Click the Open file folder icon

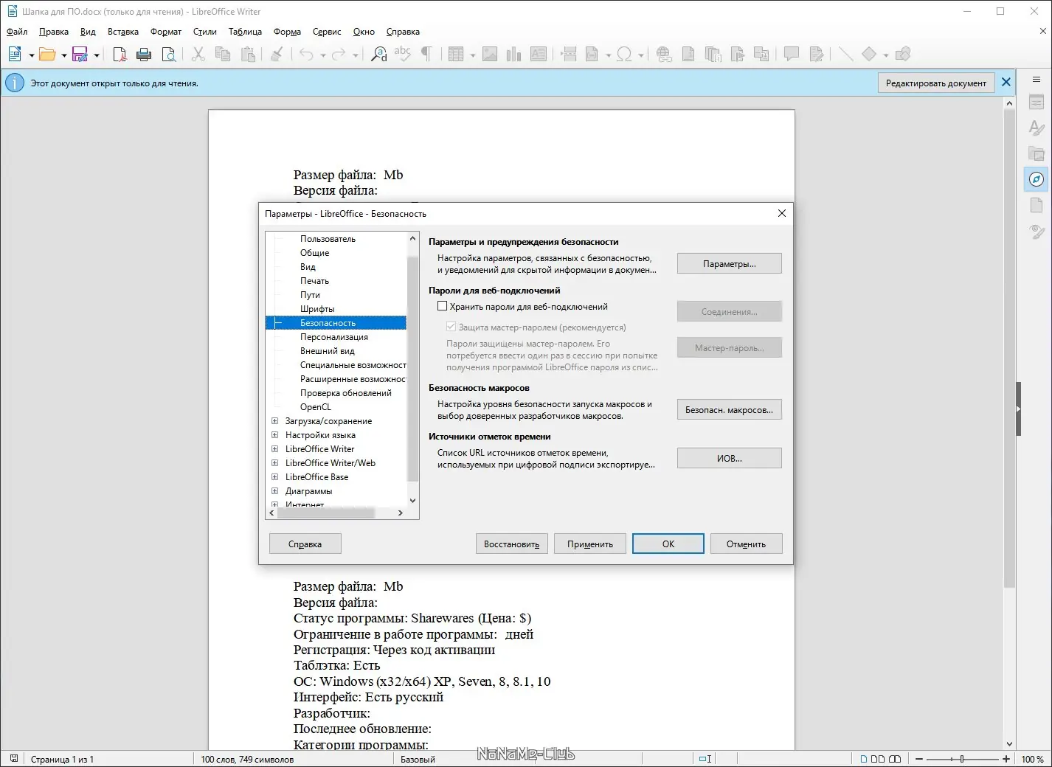pyautogui.click(x=47, y=54)
